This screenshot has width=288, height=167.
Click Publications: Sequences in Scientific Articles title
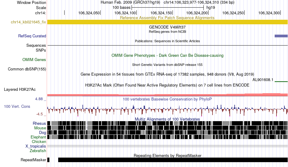(x=167, y=41)
